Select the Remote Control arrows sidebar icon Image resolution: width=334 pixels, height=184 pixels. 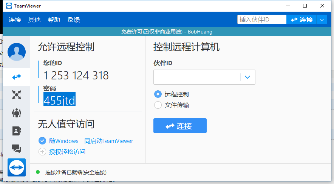coord(17,77)
